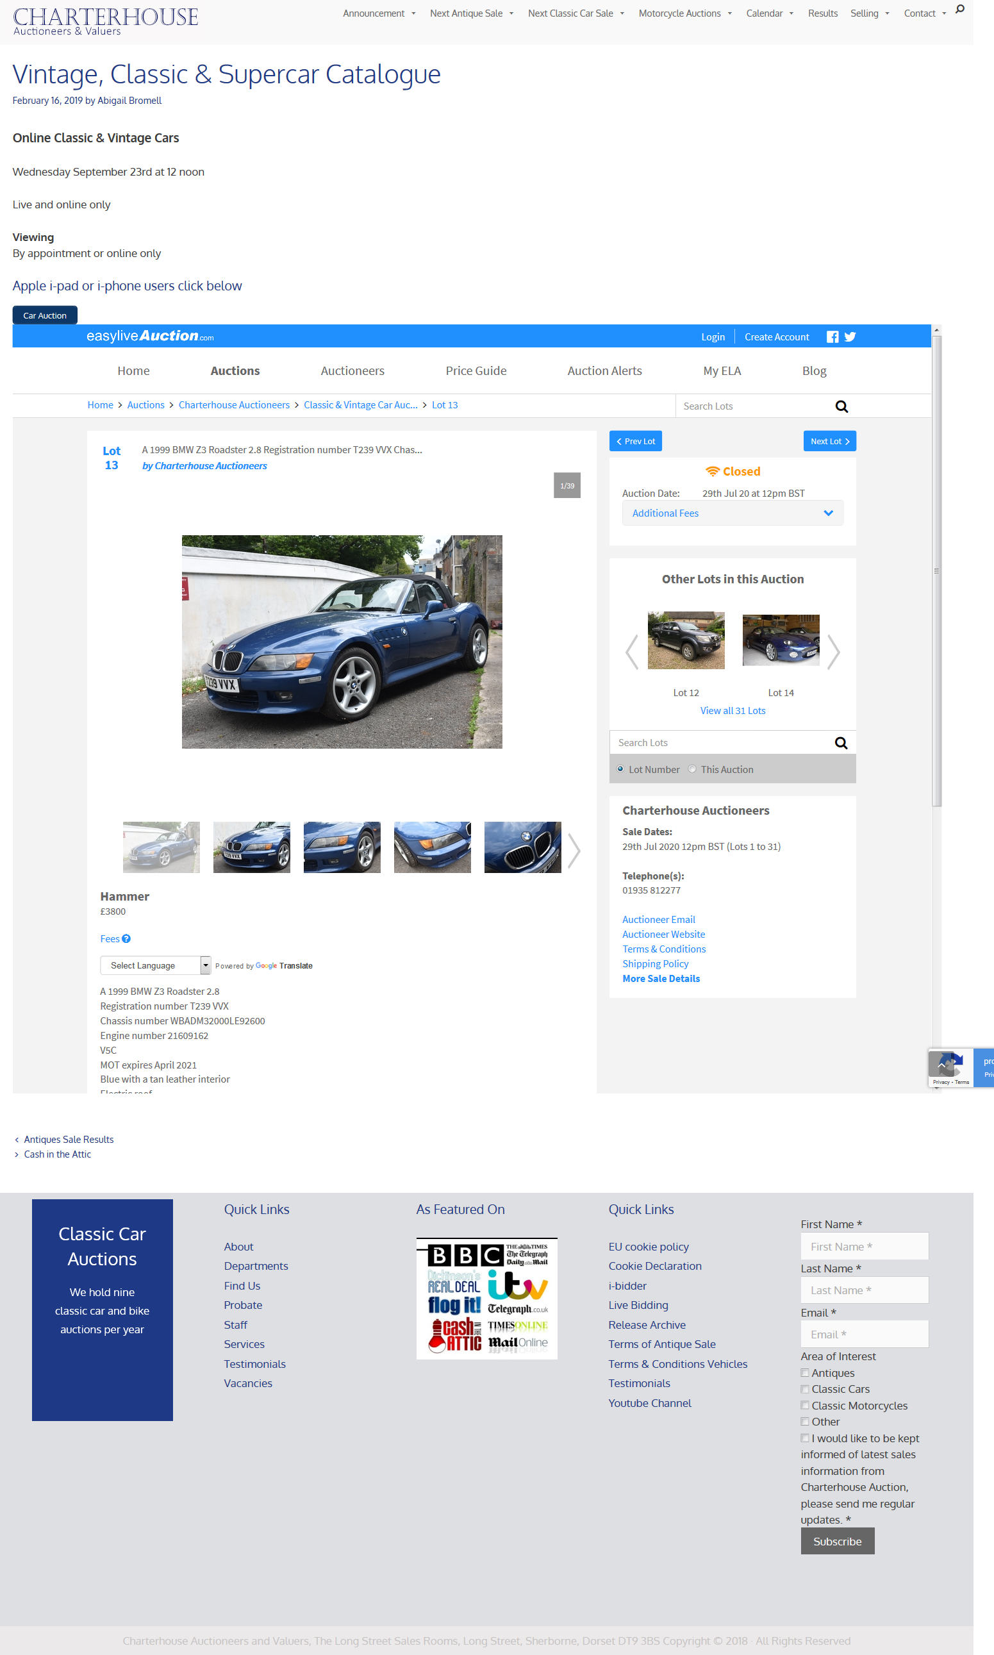994x1655 pixels.
Task: Show next lots carousel arrow
Action: point(833,652)
